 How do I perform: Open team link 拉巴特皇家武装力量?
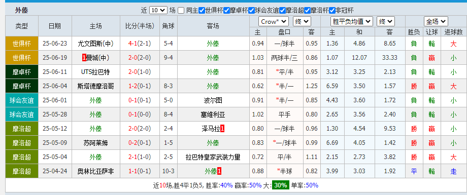[213, 157]
